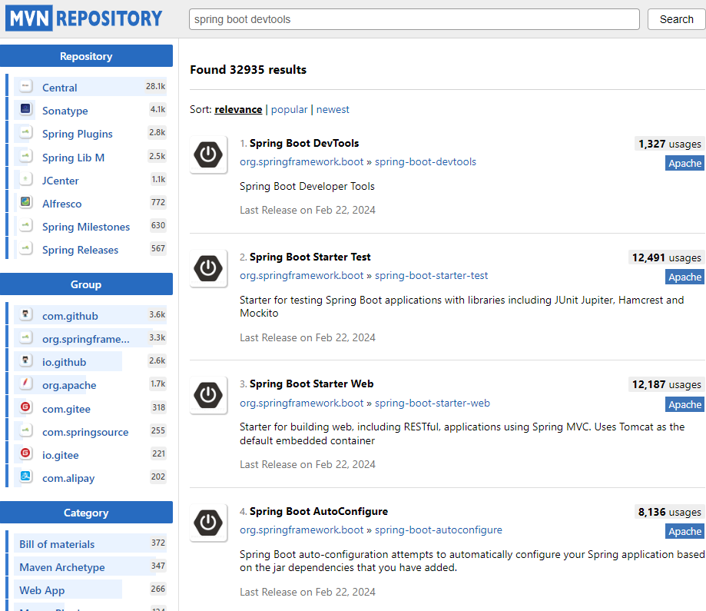Screen dimensions: 706x611
Task: Click the io.gitee group icon
Action: 25,453
